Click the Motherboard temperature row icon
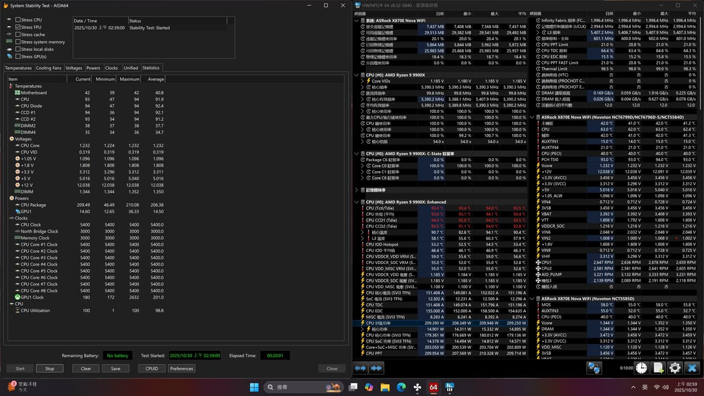Viewport: 704px width, 396px height. (17, 93)
